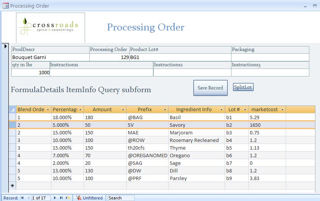This screenshot has width=320, height=201.
Task: Click the Crossroads spice logo
Action: pos(51,28)
